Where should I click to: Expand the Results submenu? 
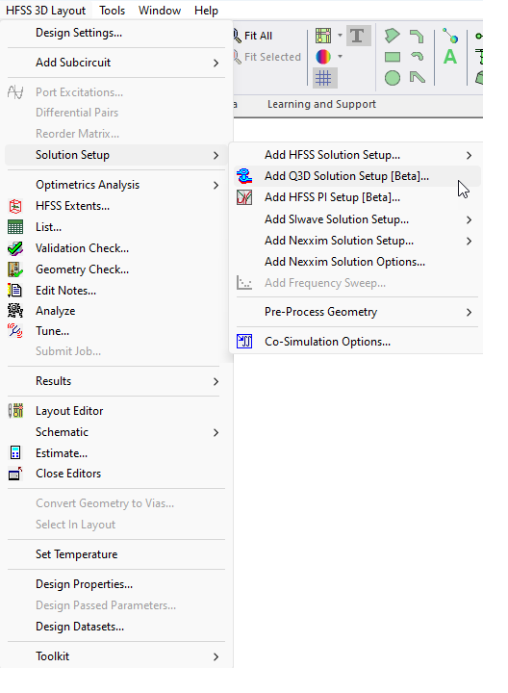[x=116, y=381]
